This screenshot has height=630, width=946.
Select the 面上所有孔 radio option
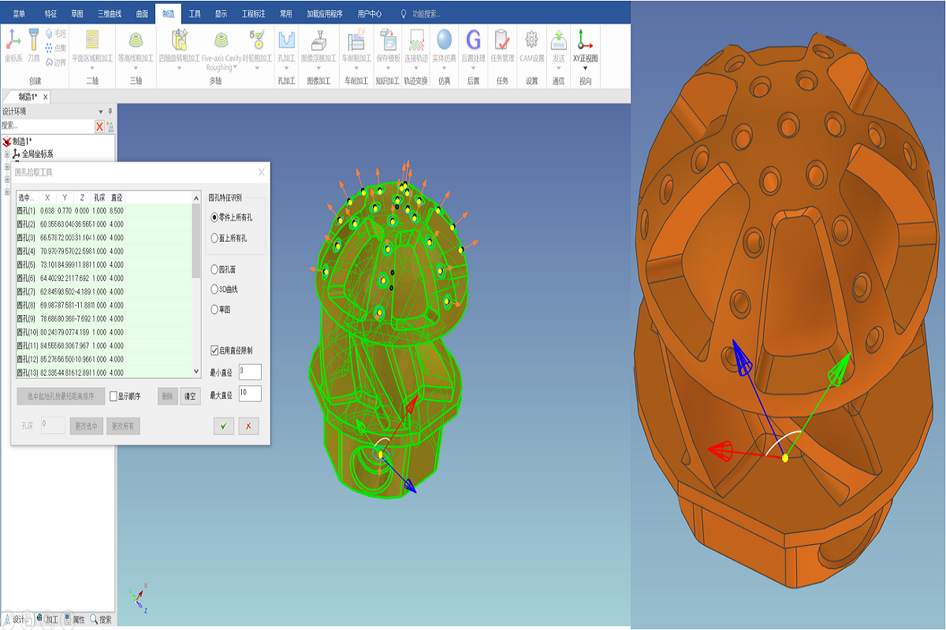(214, 238)
